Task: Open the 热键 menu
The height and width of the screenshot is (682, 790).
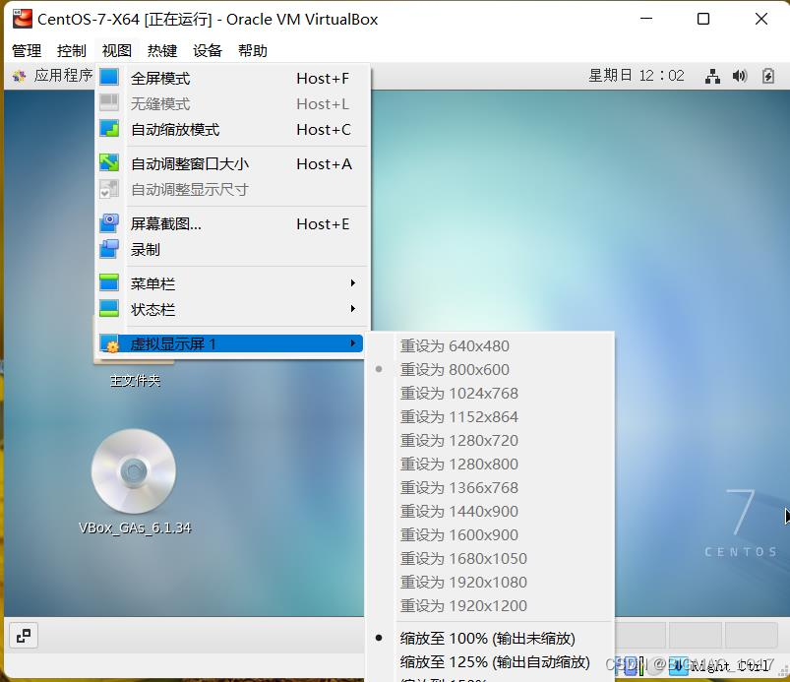Action: pyautogui.click(x=161, y=50)
